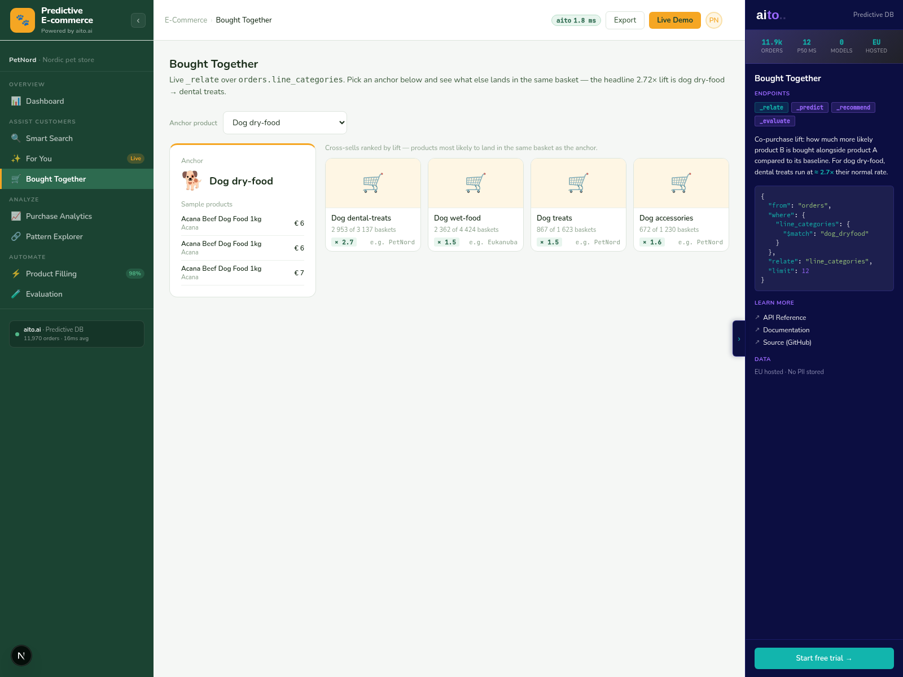Click the API Reference arrow icon

(757, 318)
